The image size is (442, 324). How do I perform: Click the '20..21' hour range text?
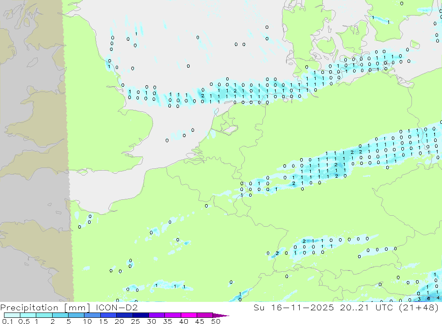(354, 307)
